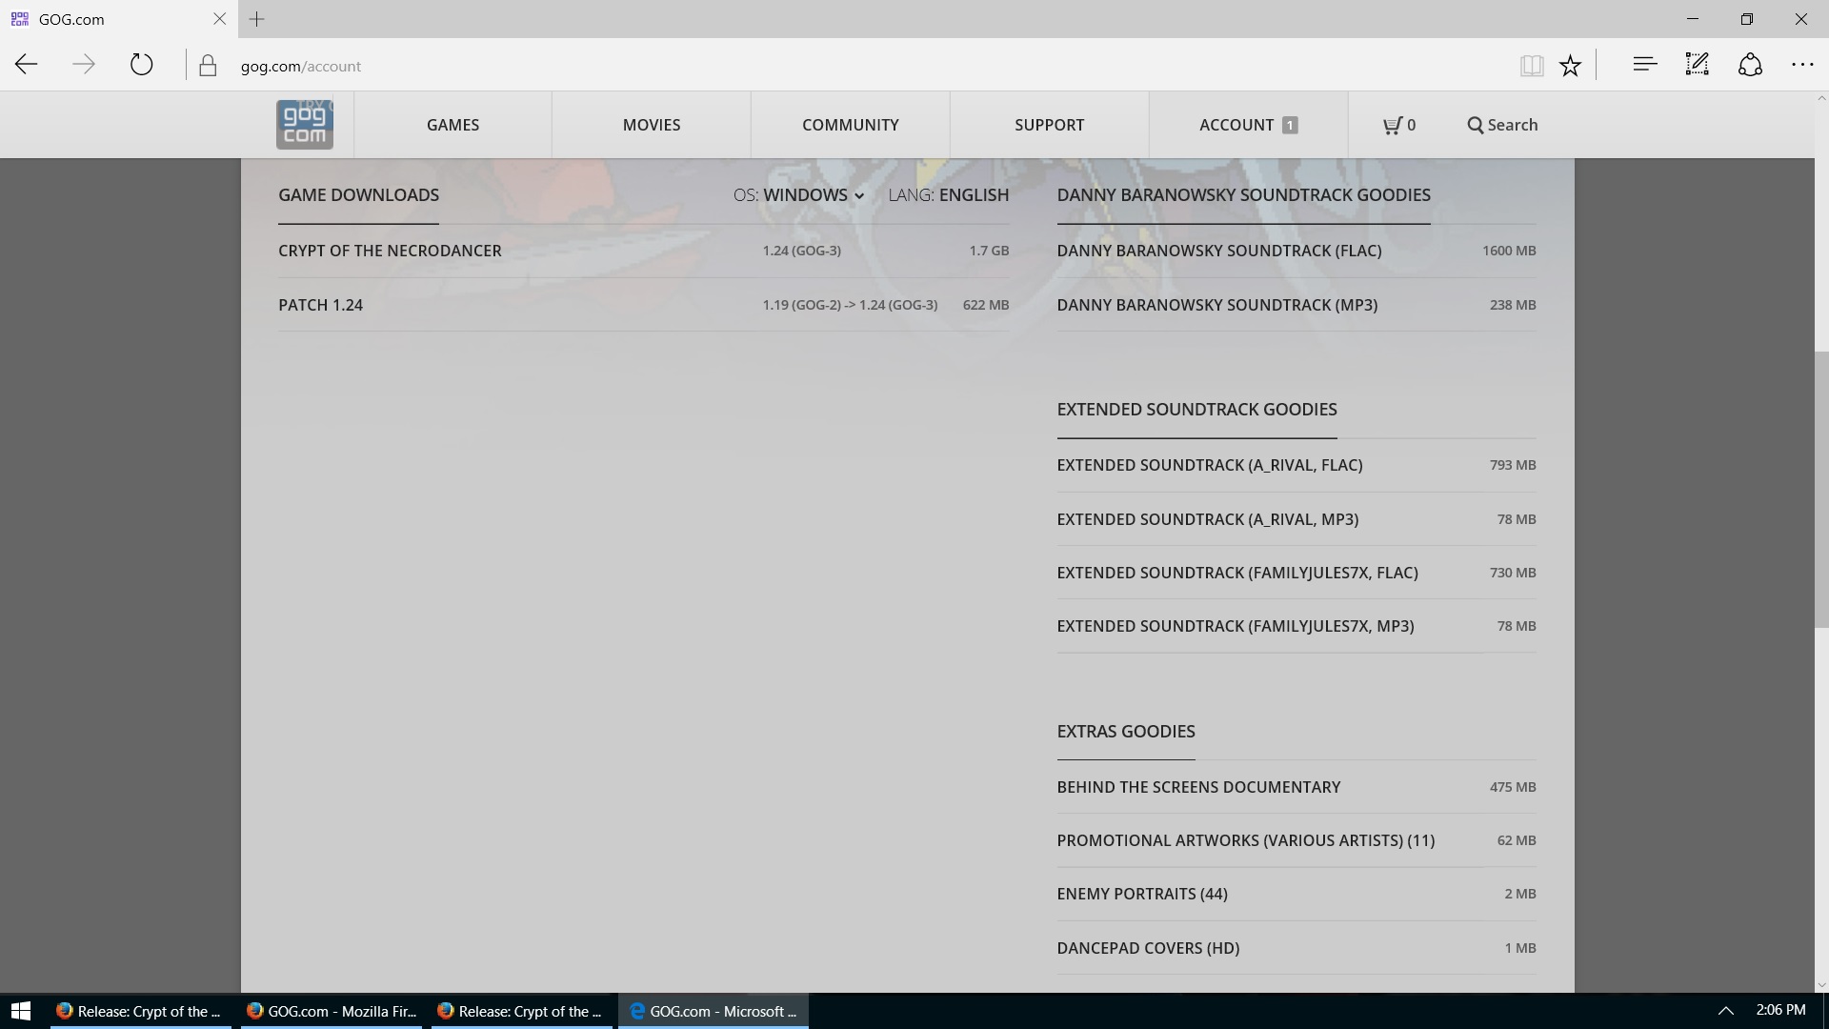Make a Web Note
The height and width of the screenshot is (1029, 1829).
(1698, 65)
